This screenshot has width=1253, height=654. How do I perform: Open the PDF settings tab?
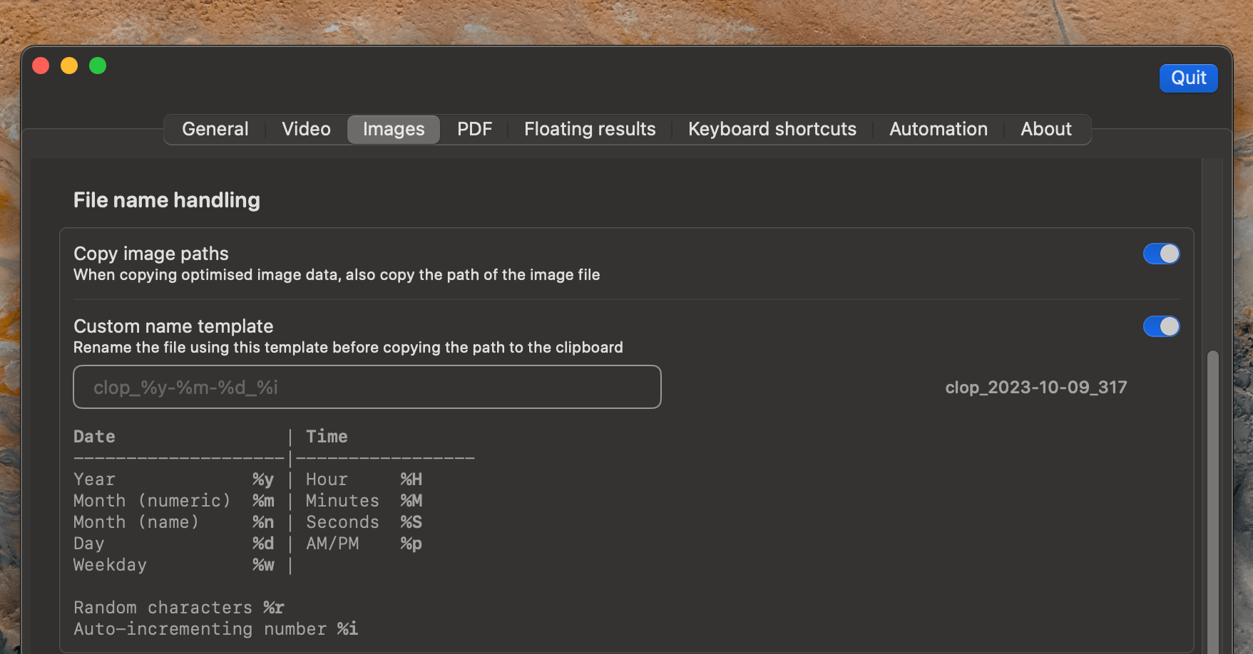click(475, 129)
